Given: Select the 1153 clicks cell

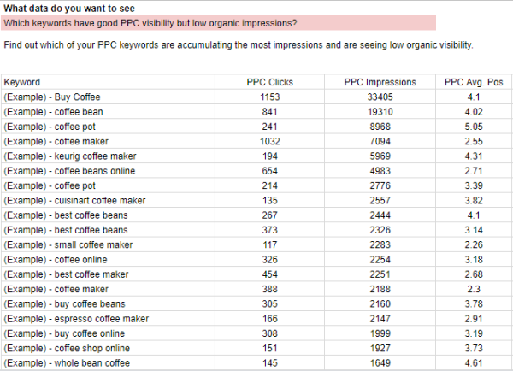Looking at the screenshot, I should 269,97.
